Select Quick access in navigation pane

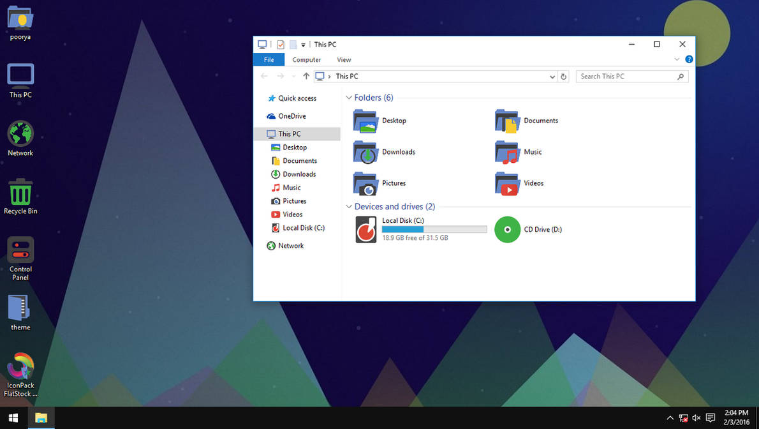coord(297,98)
